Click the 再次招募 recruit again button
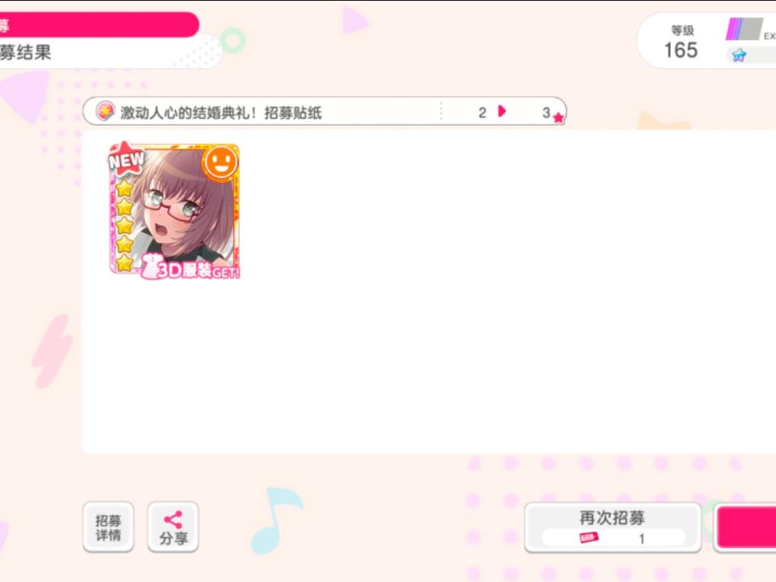The image size is (776, 582). coord(612,527)
